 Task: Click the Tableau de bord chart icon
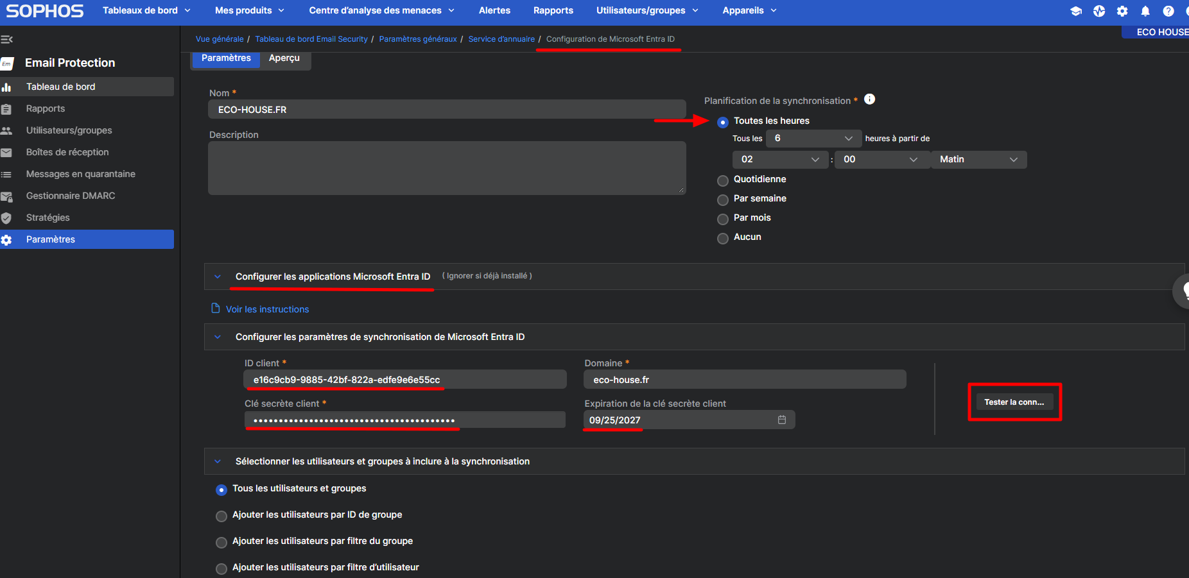[x=6, y=87]
